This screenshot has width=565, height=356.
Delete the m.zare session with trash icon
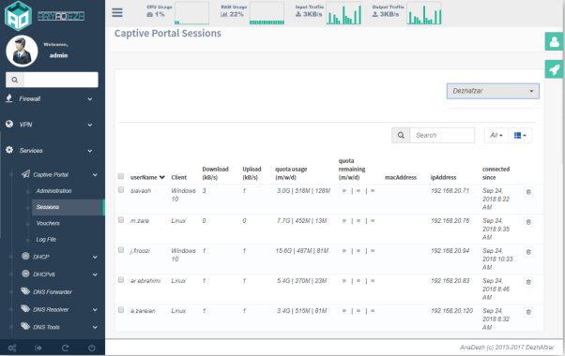point(528,222)
